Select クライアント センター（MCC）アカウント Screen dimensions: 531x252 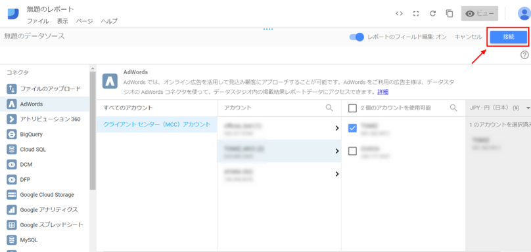[157, 124]
